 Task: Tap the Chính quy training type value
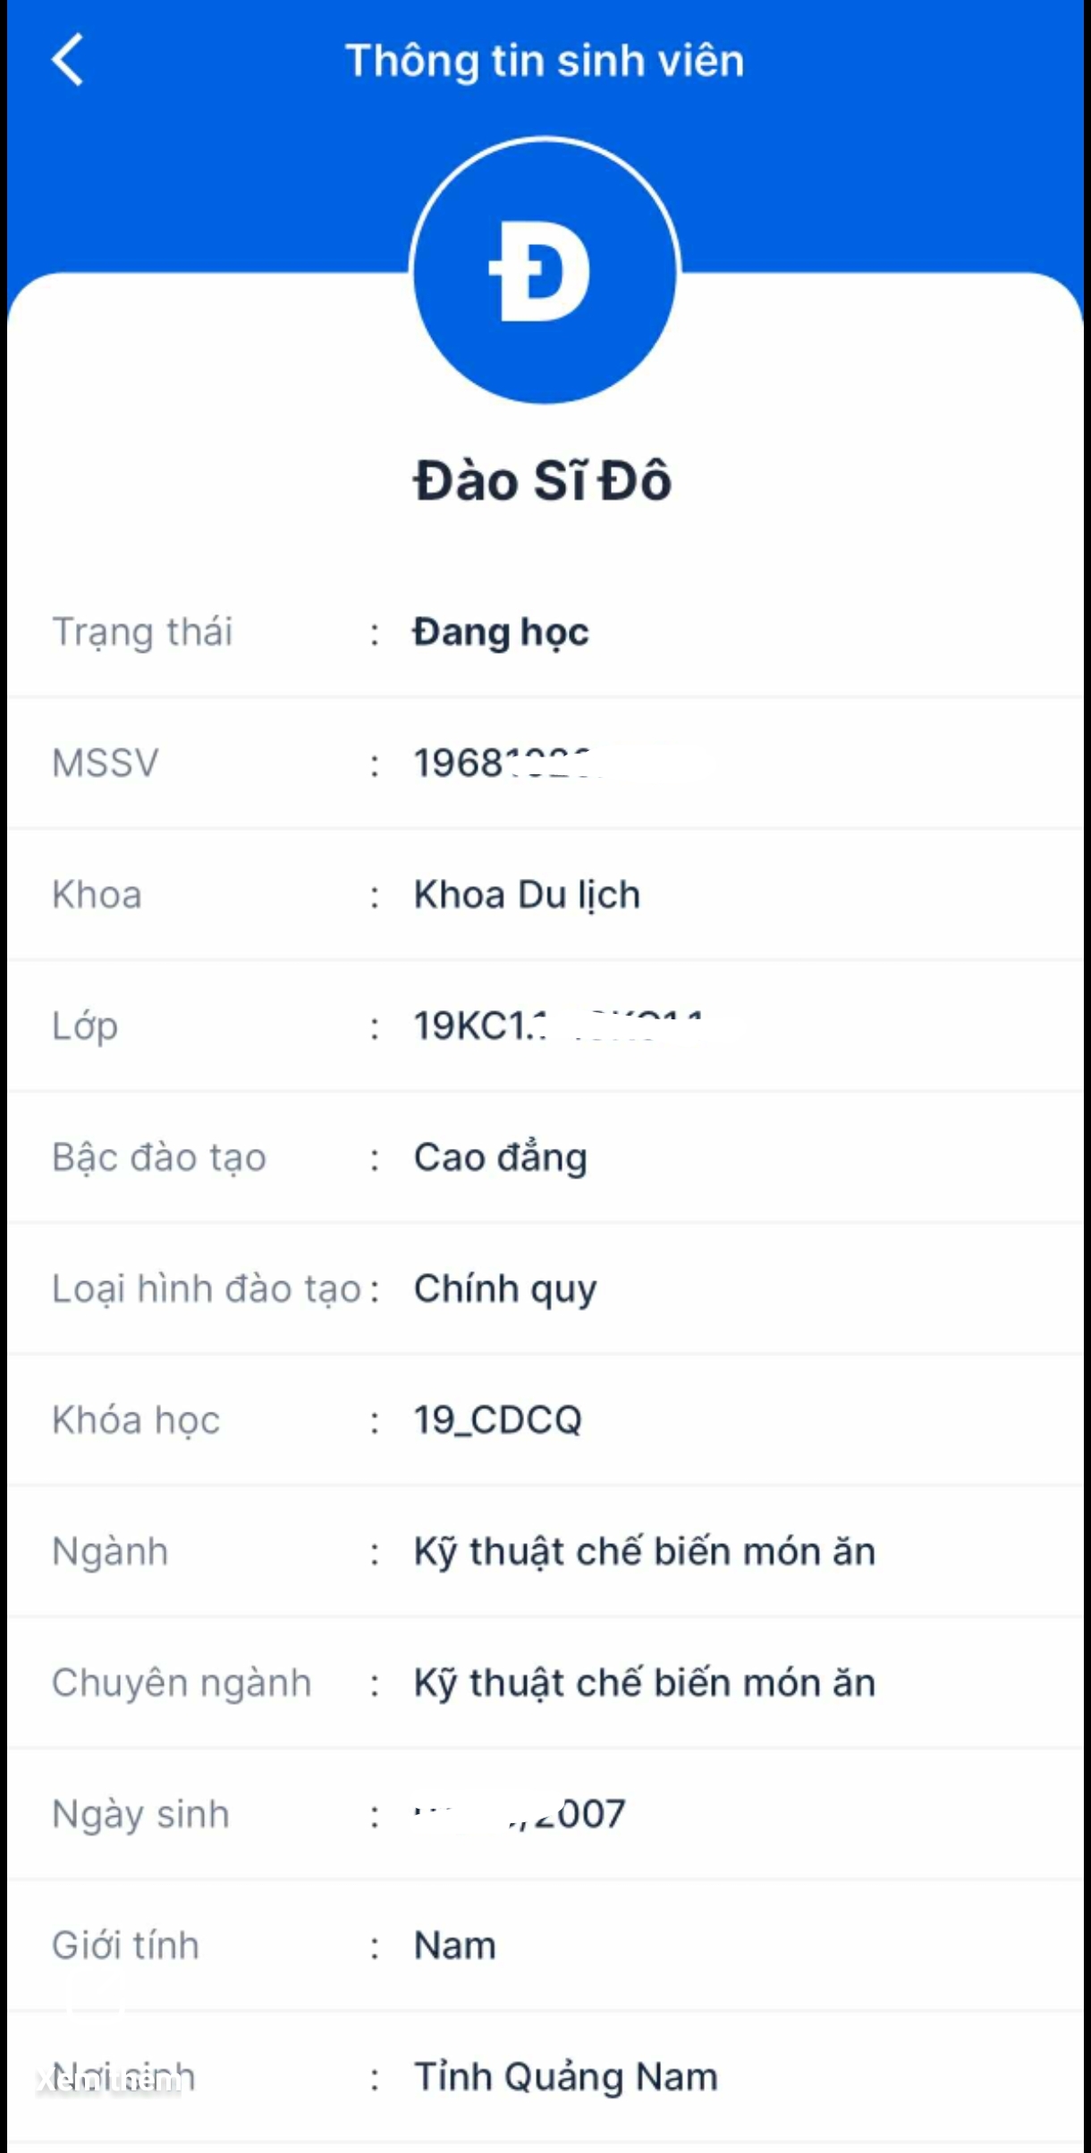[505, 1289]
